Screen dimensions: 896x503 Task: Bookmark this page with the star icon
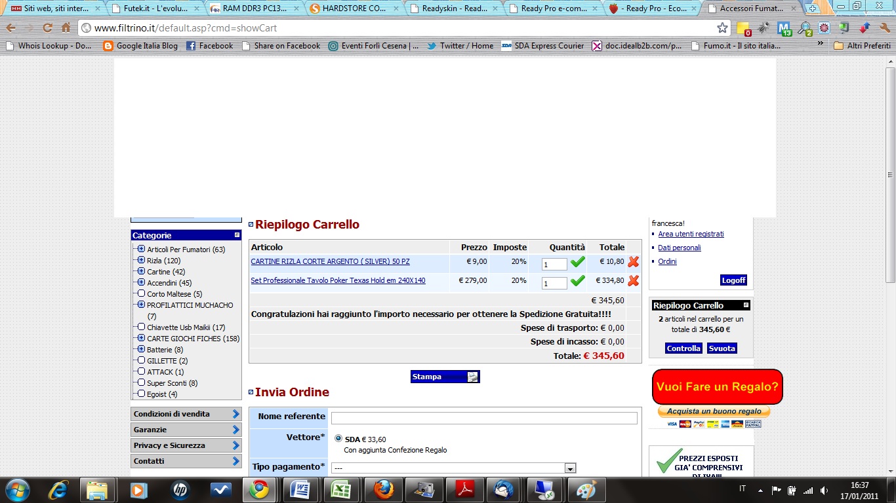(722, 28)
